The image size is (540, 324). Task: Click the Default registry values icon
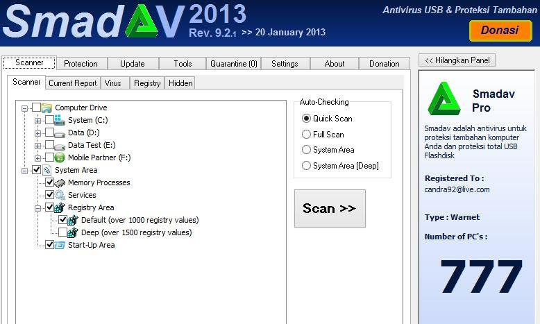tap(73, 220)
